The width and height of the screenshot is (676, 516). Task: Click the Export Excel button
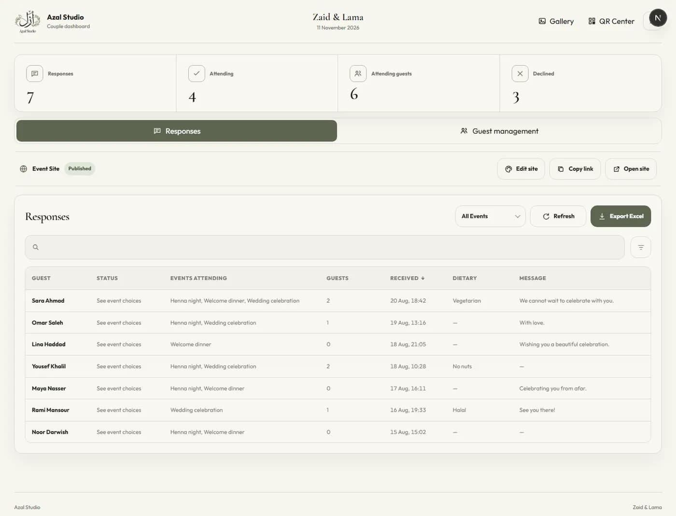coord(620,216)
